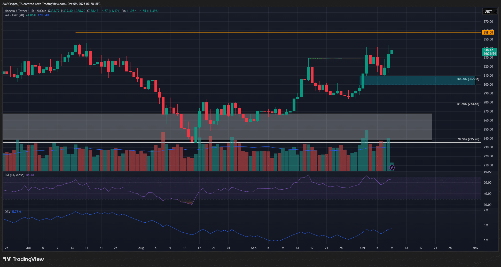The height and width of the screenshot is (267, 501).
Task: Select the OBV indicator label
Action: coord(7,212)
